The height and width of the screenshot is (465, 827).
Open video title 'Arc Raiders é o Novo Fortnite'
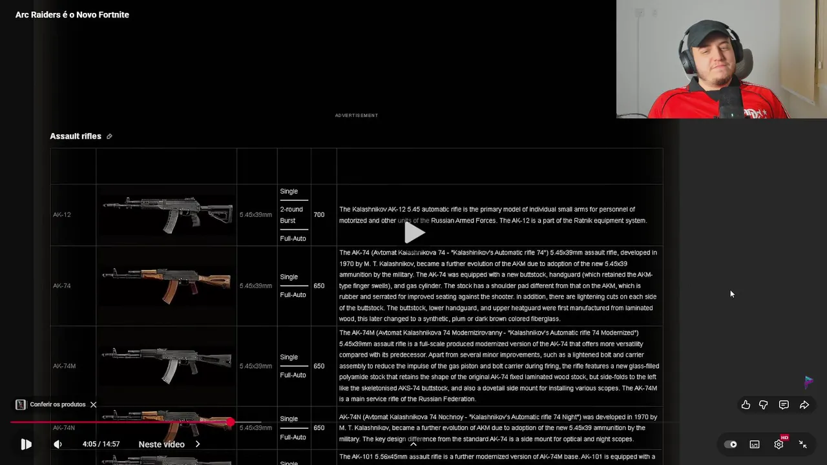point(72,15)
